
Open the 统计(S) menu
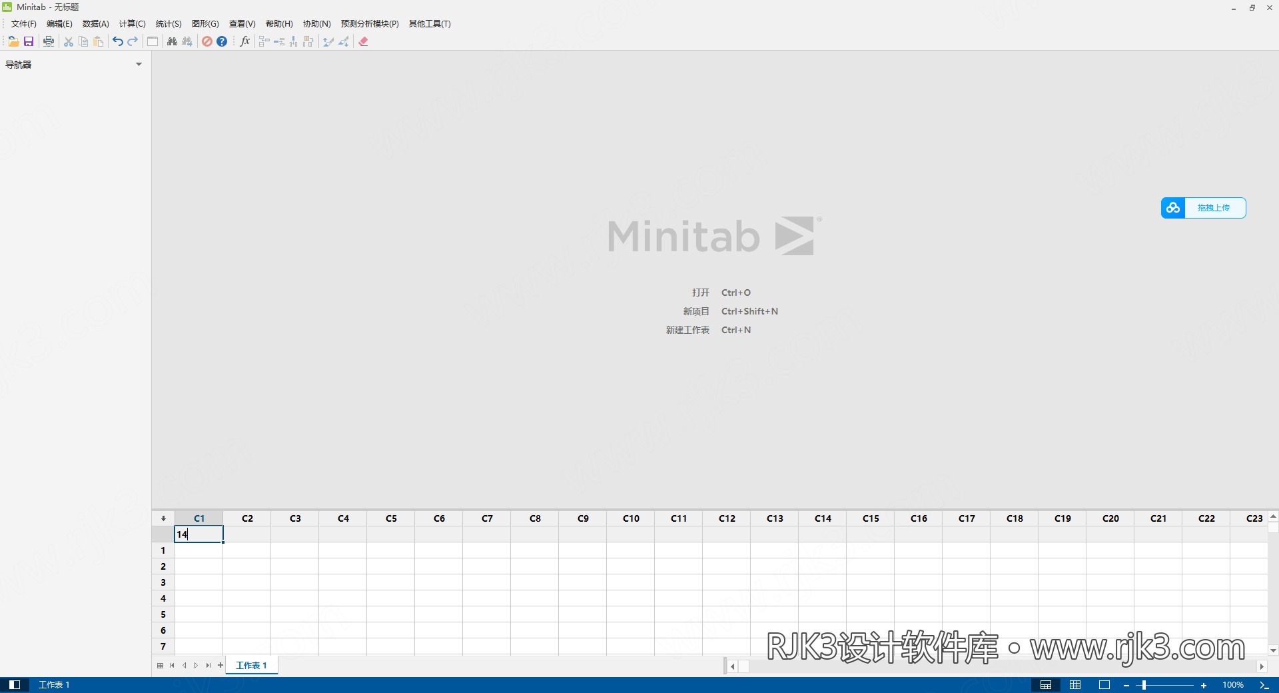(x=169, y=24)
